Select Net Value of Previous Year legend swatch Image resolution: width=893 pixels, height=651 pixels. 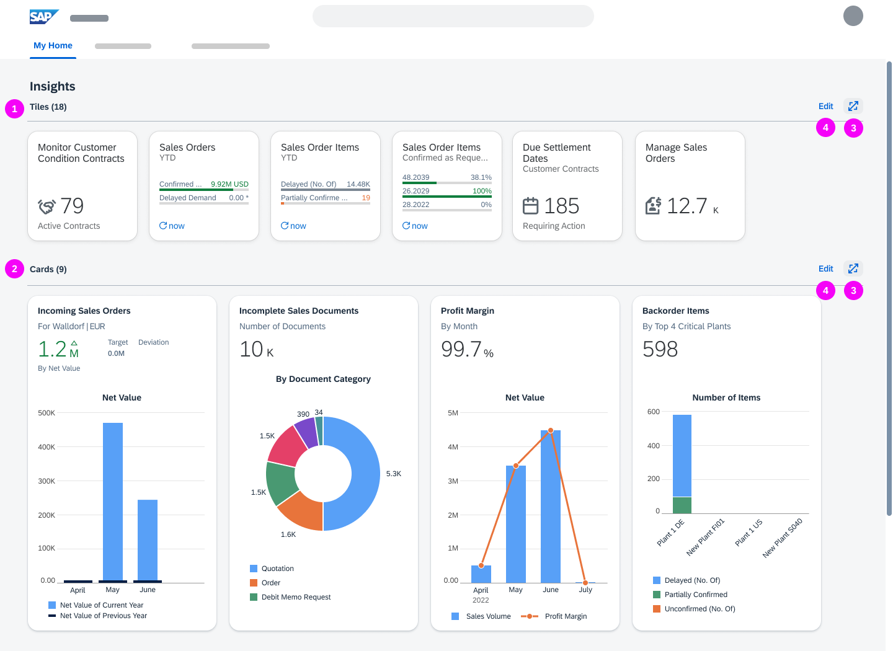52,616
